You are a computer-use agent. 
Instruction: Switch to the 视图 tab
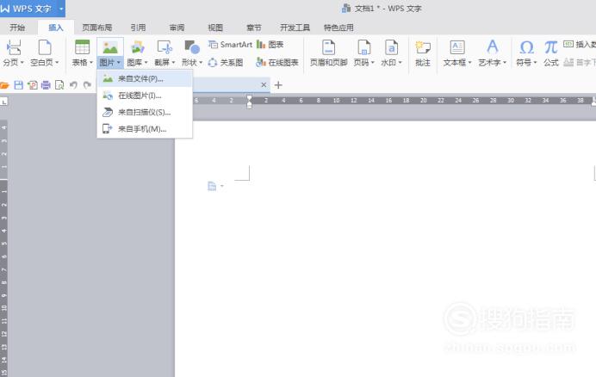[x=215, y=28]
